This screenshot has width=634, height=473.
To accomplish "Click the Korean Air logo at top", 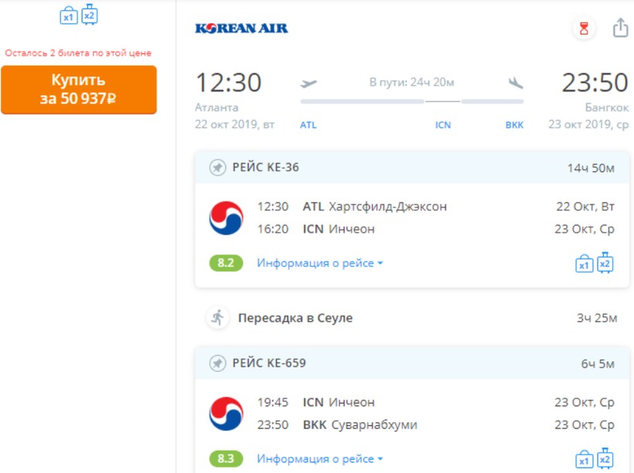I will (241, 29).
